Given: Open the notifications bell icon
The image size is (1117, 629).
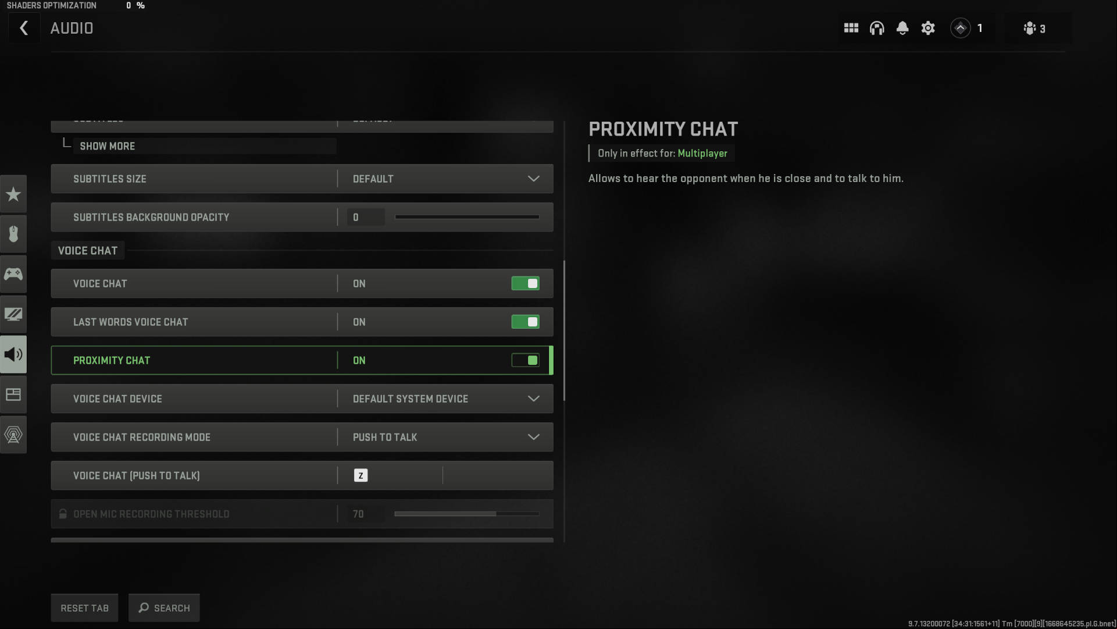Looking at the screenshot, I should pos(902,28).
